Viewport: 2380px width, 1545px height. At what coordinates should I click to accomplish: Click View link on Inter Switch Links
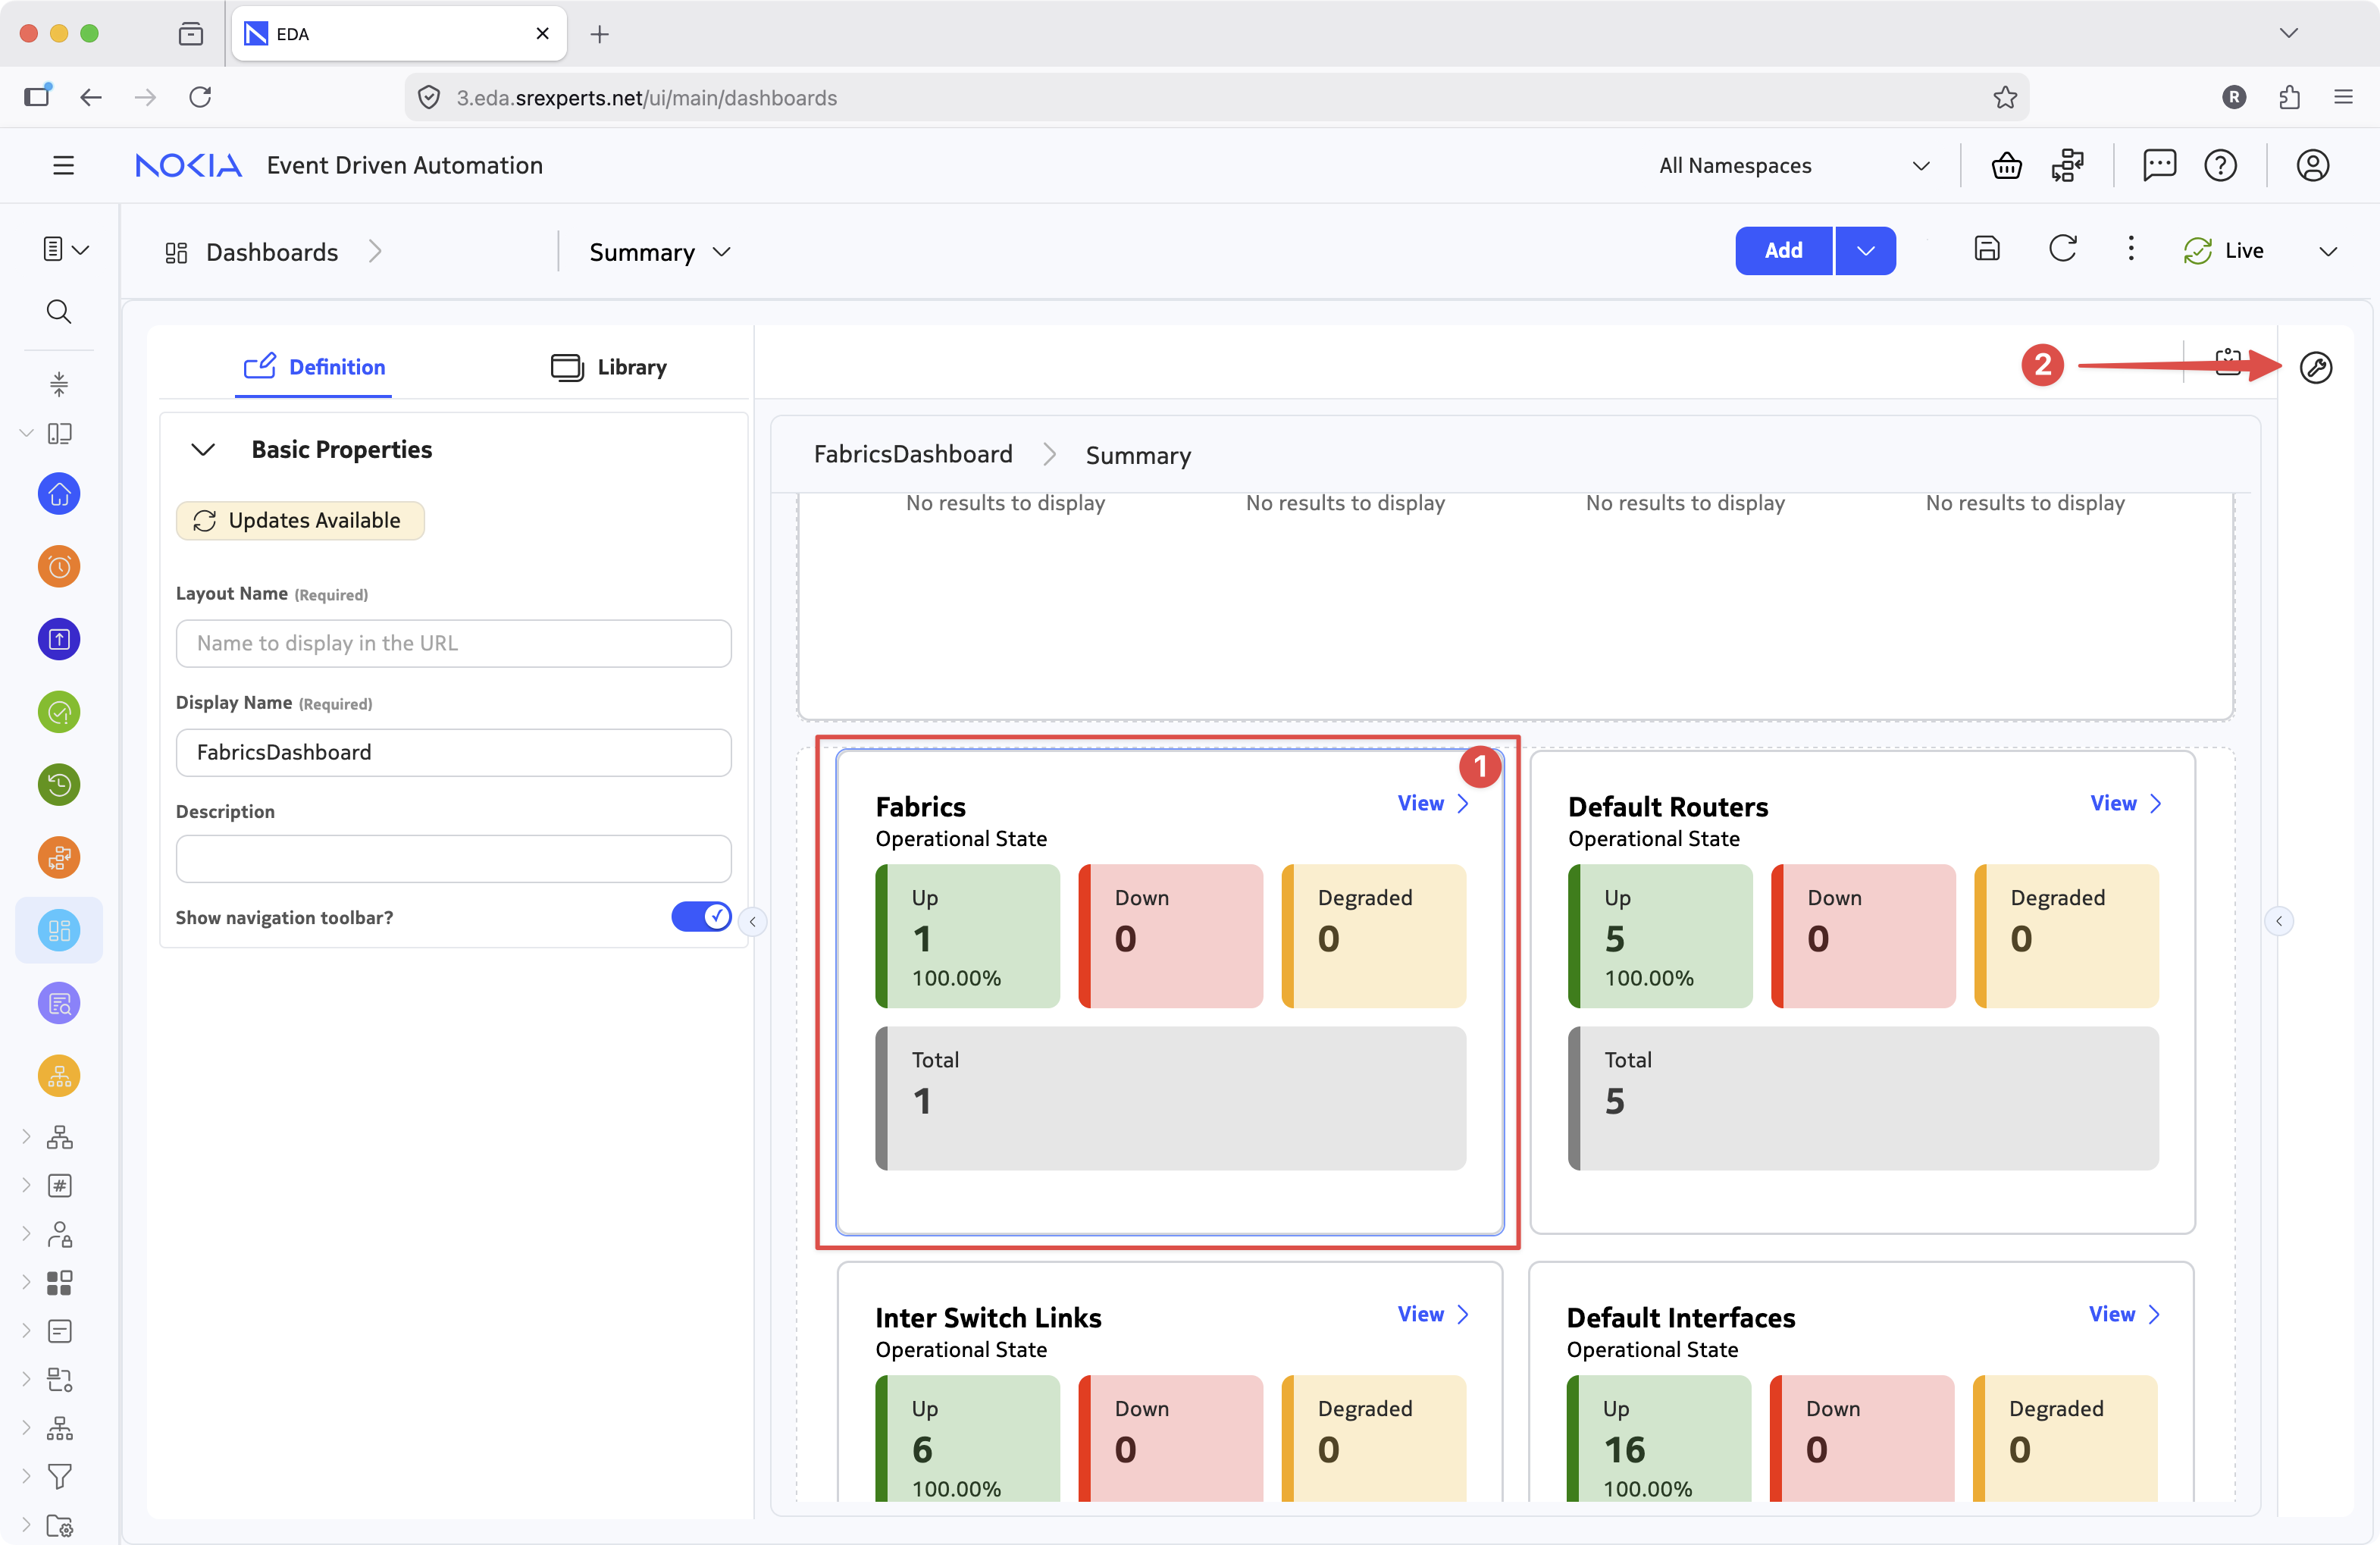point(1433,1314)
